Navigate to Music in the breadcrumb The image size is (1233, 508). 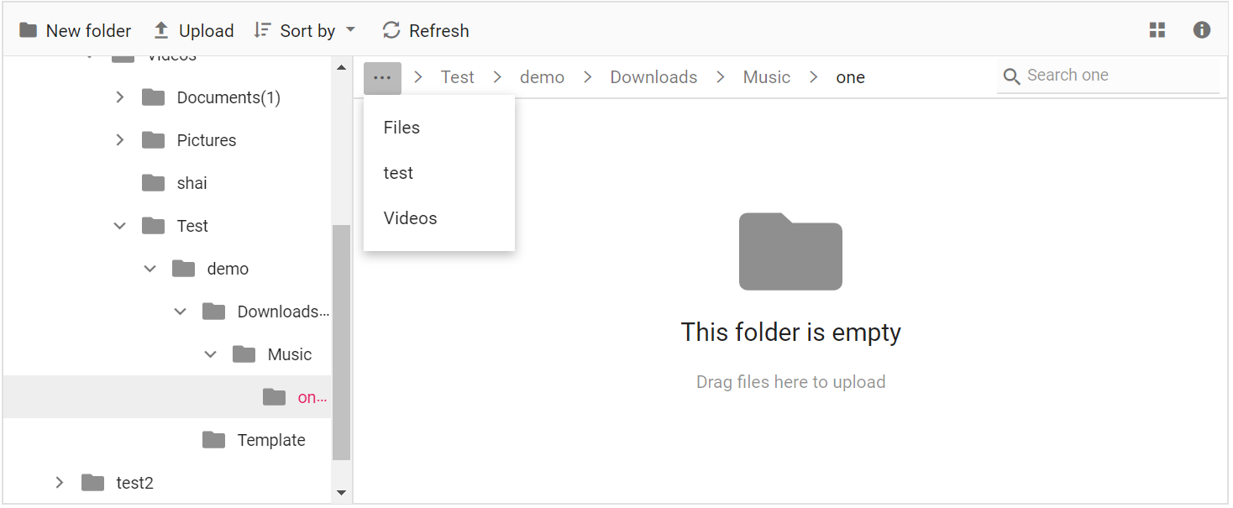pos(767,77)
